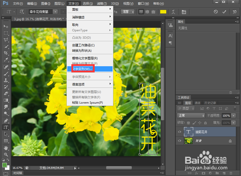Click the 背景 layer thumbnail

tap(188, 141)
